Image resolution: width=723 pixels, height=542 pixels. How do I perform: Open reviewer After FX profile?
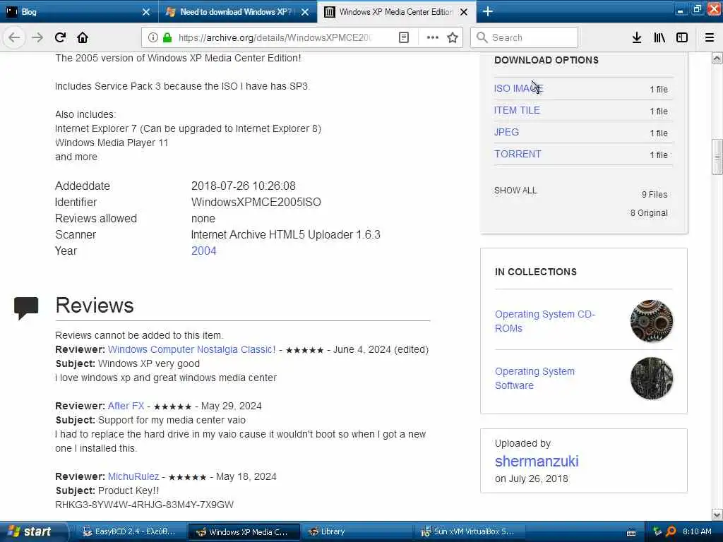click(x=126, y=406)
